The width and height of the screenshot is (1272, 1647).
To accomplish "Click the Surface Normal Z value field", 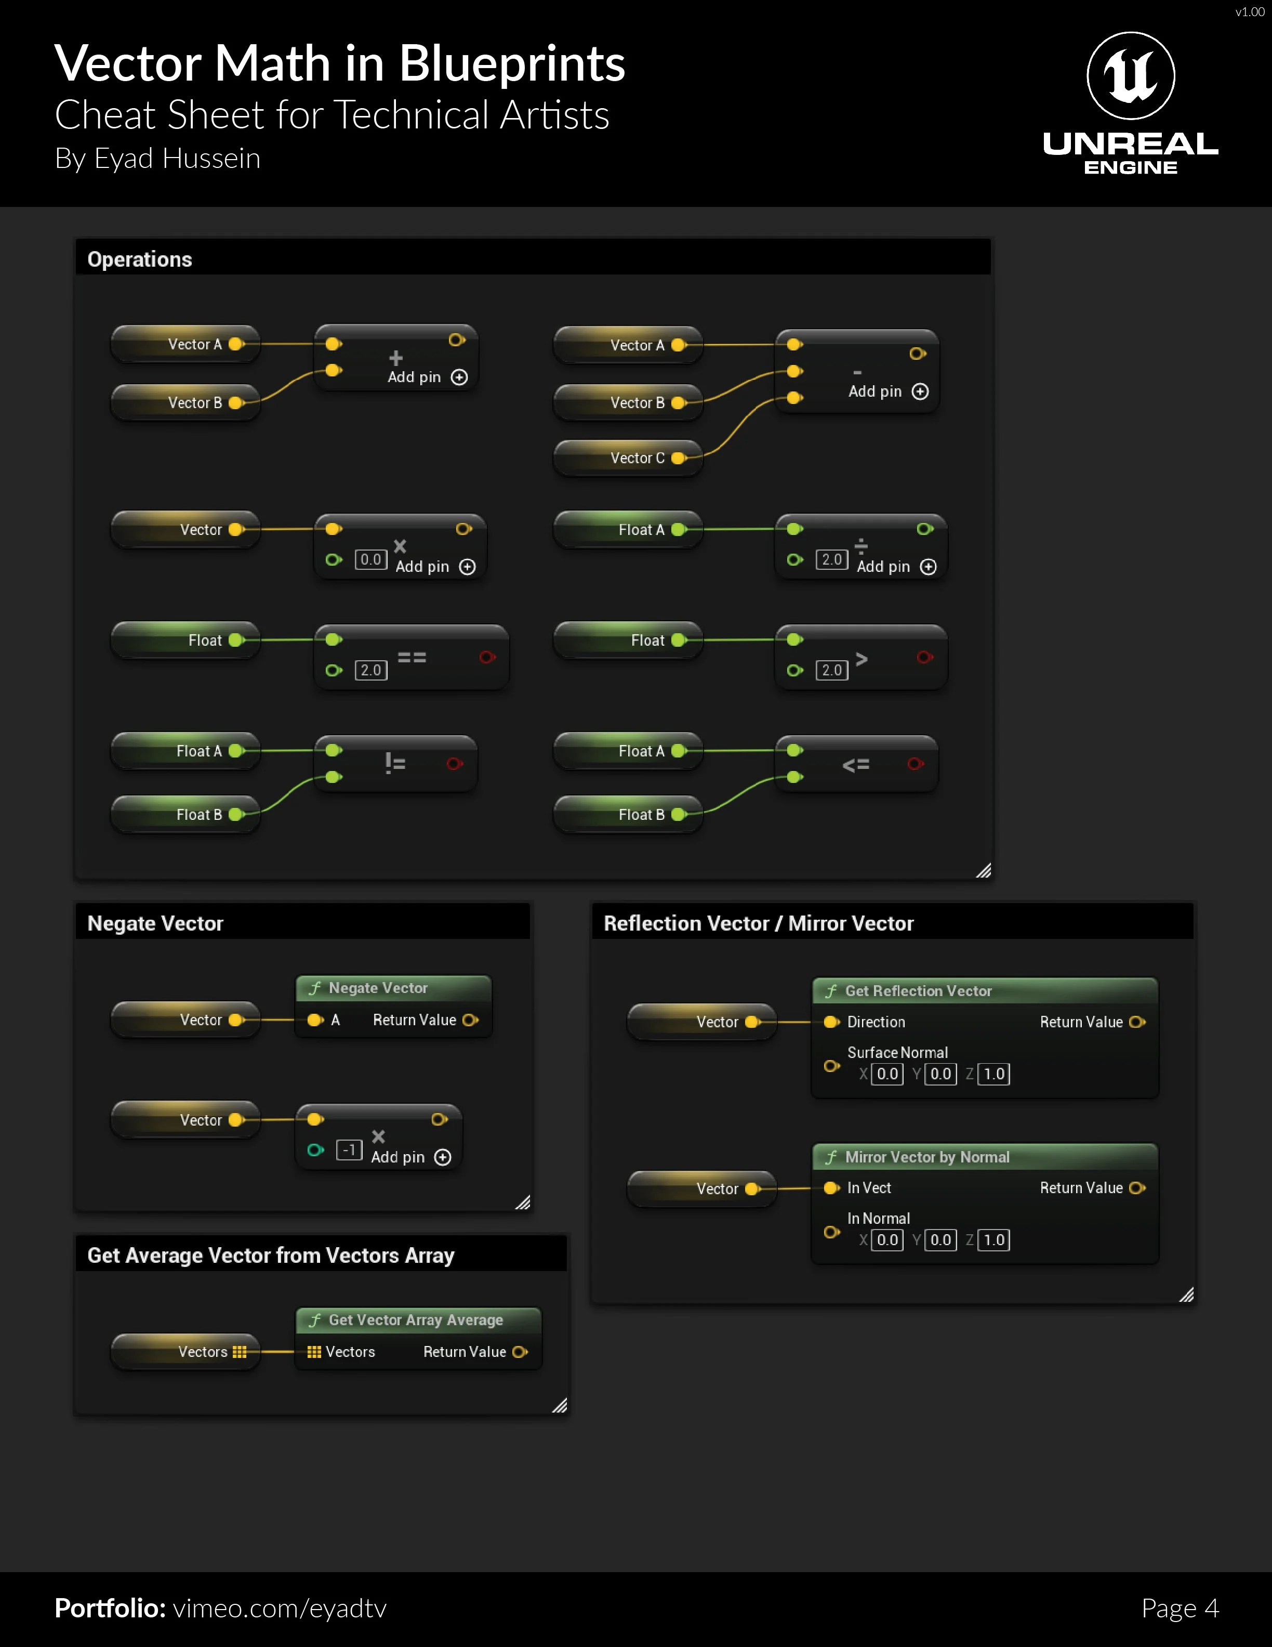I will click(x=993, y=1074).
